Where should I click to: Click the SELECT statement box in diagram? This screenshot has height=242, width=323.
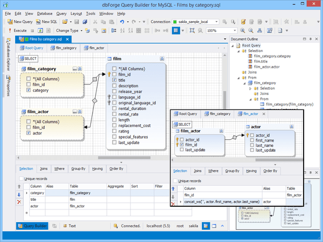click(28, 59)
